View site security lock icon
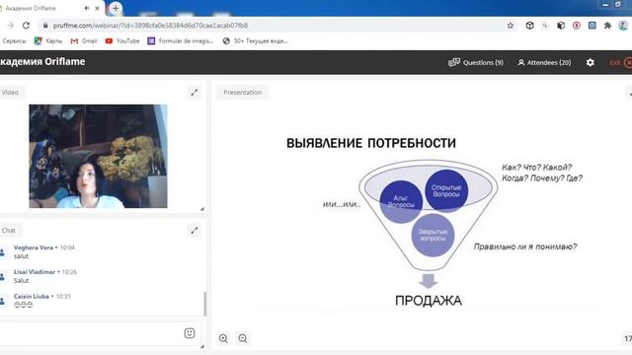632x355 pixels. (x=45, y=26)
